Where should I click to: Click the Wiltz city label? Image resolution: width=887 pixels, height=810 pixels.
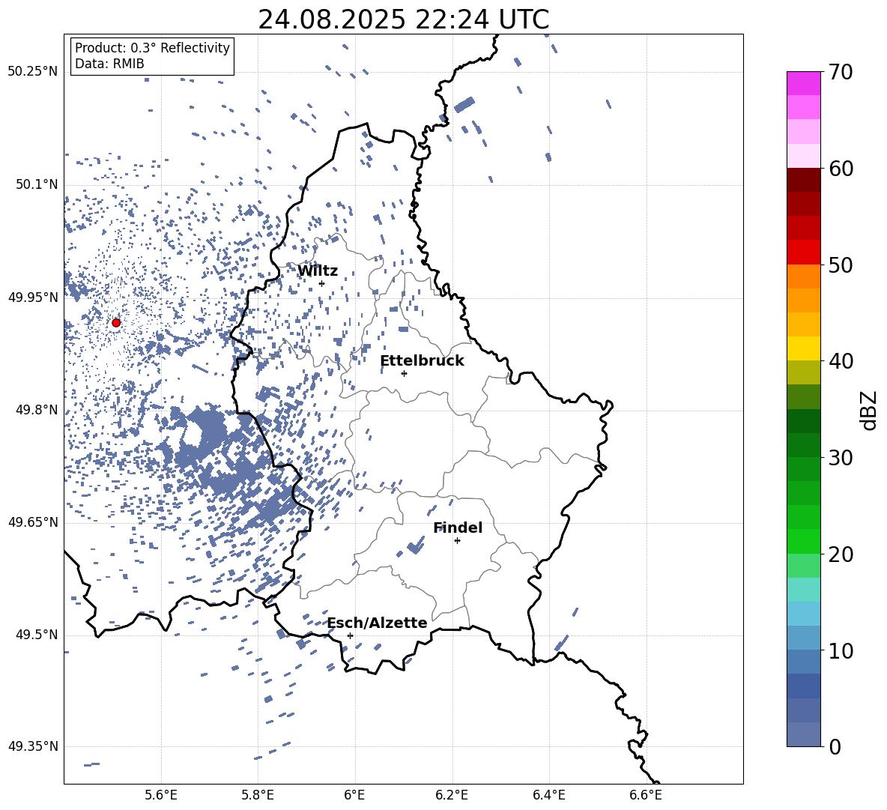click(318, 271)
